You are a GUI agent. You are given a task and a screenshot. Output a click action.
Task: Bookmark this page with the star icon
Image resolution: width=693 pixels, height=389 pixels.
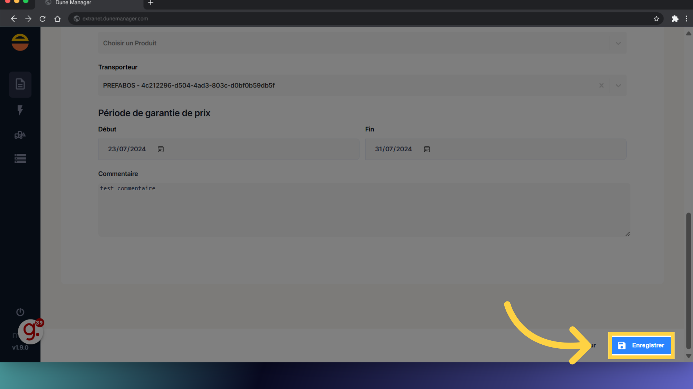click(x=656, y=19)
